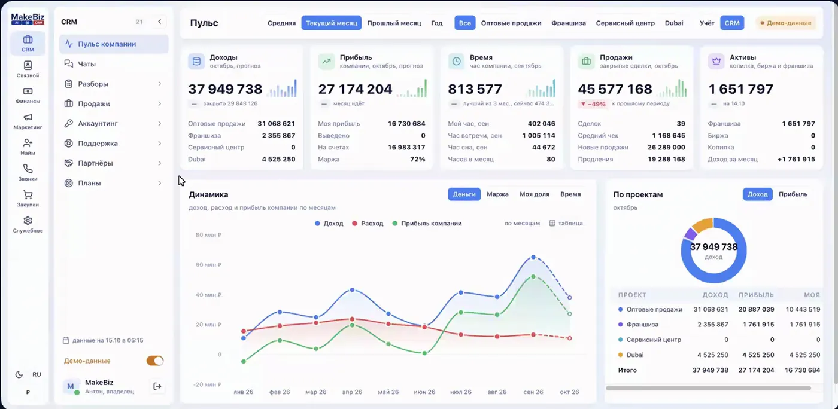Switch chart view to по месяцам
Image resolution: width=838 pixels, height=409 pixels.
click(x=522, y=223)
